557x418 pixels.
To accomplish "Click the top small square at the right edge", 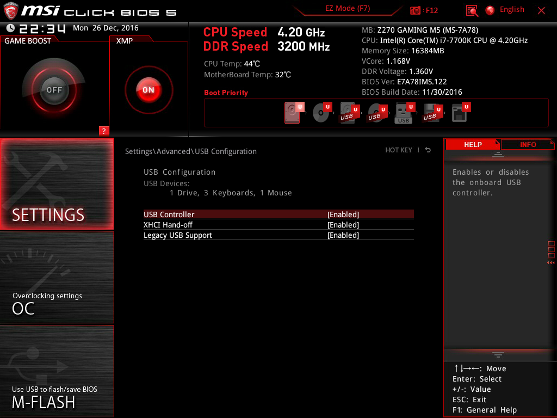I will pos(552,244).
